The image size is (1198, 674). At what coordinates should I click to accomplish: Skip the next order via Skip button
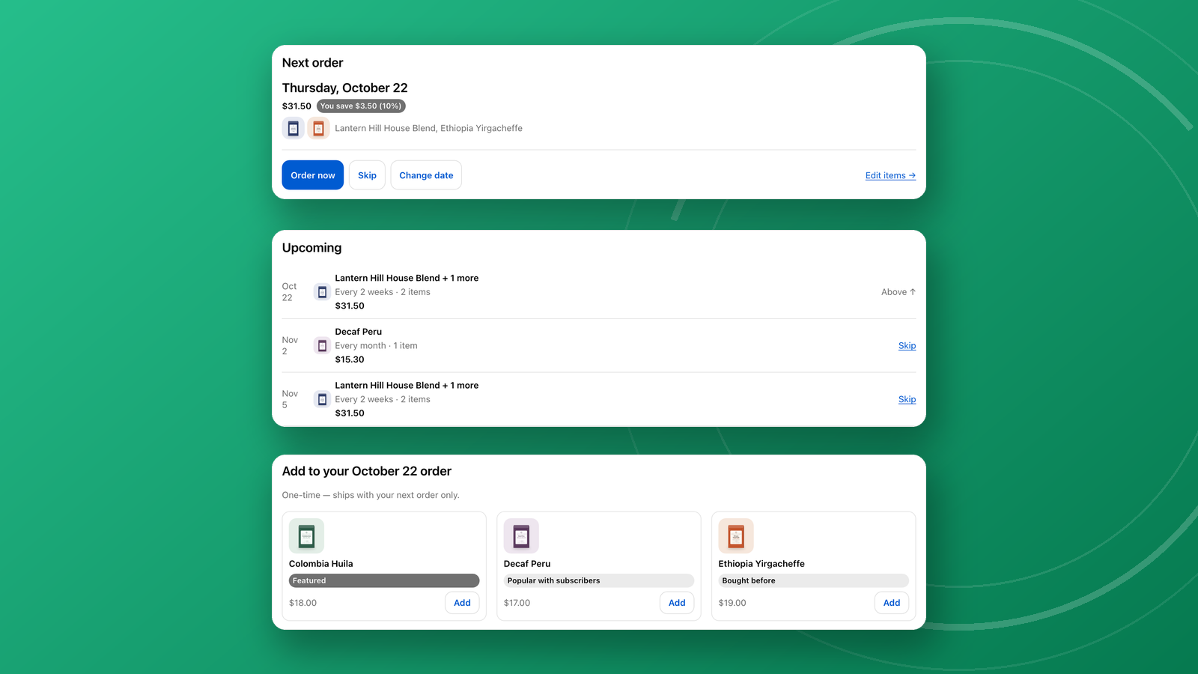click(x=367, y=175)
